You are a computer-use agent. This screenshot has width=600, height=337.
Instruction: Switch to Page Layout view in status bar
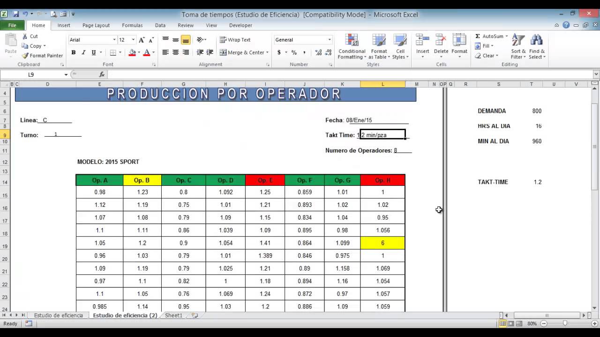[511, 323]
